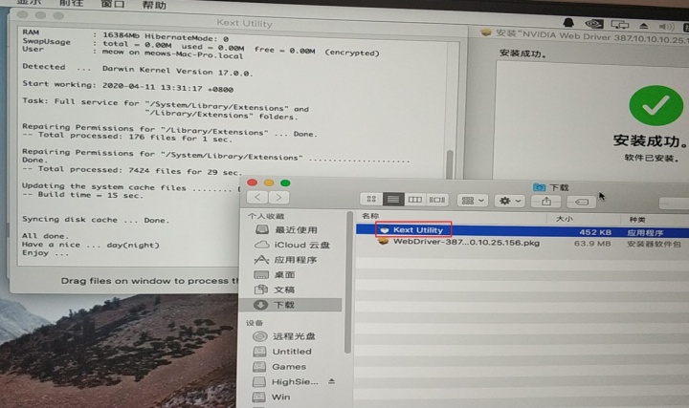Image resolution: width=689 pixels, height=408 pixels.
Task: Click the NVIDIA eye icon in menu bar
Action: [x=593, y=24]
